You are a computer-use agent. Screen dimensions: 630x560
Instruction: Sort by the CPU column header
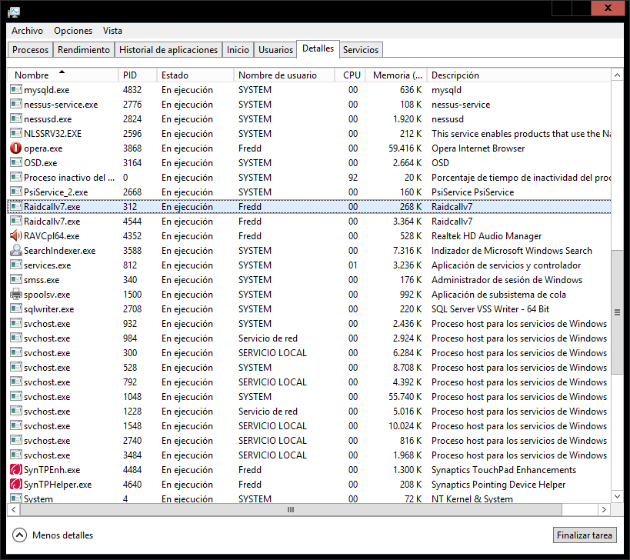(x=350, y=75)
